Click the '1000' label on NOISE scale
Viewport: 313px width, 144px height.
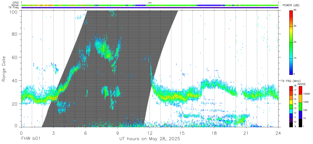coord(306,102)
